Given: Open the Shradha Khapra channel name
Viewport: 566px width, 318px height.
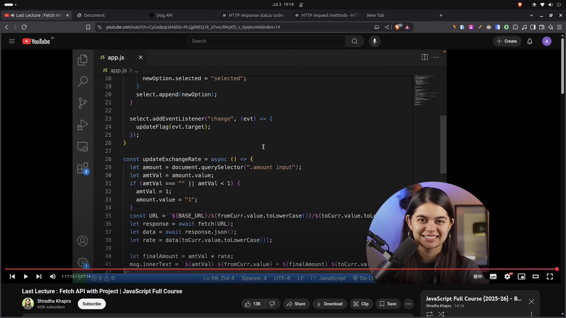Looking at the screenshot, I should (x=54, y=301).
